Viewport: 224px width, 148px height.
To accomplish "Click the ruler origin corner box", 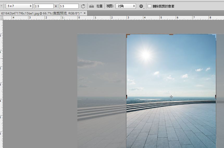I will (1, 18).
